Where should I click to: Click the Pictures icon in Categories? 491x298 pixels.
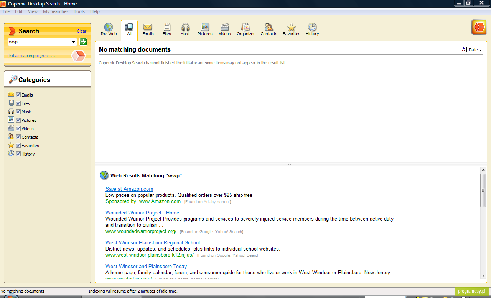(11, 120)
